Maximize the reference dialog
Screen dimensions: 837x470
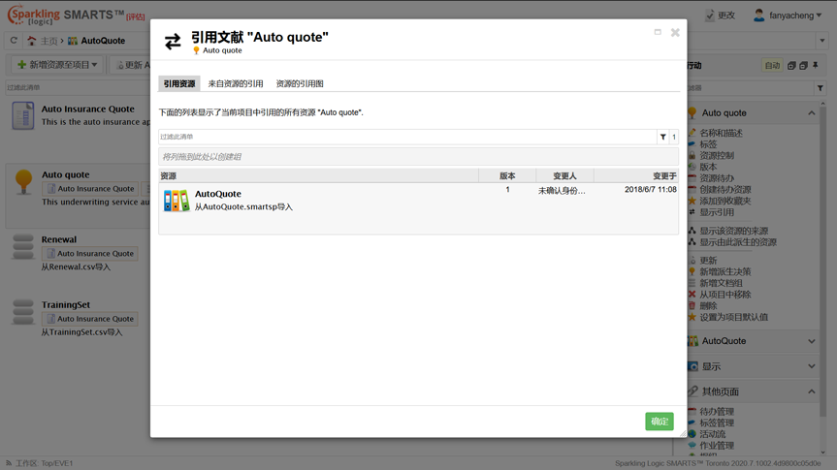[658, 32]
